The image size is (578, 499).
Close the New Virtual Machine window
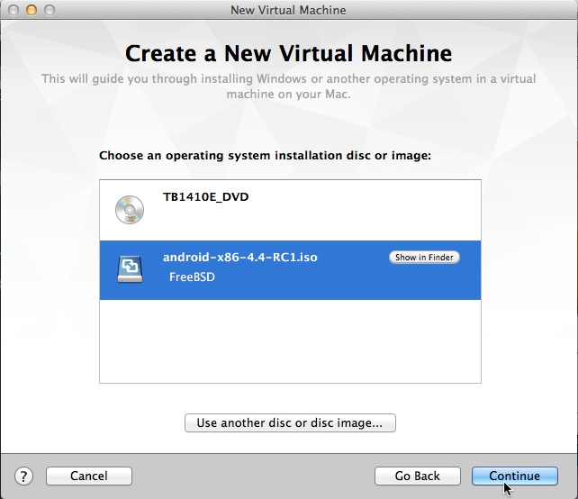[x=14, y=10]
